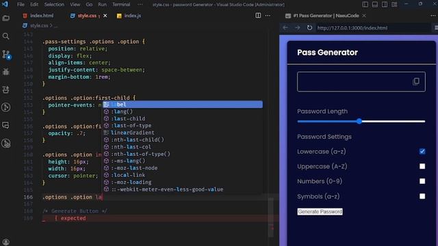Close the Pass Generator preview tab
Image resolution: width=438 pixels, height=246 pixels.
coord(364,16)
